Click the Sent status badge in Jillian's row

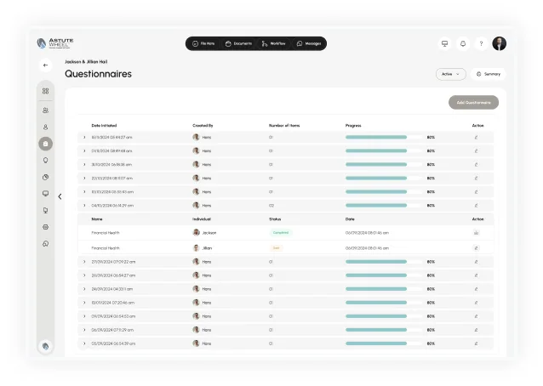(276, 248)
